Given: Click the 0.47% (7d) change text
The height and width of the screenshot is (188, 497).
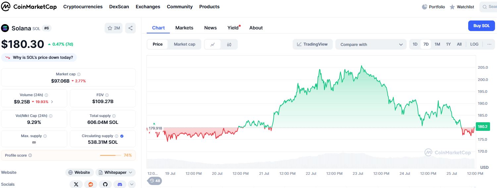Looking at the screenshot, I should tap(63, 44).
